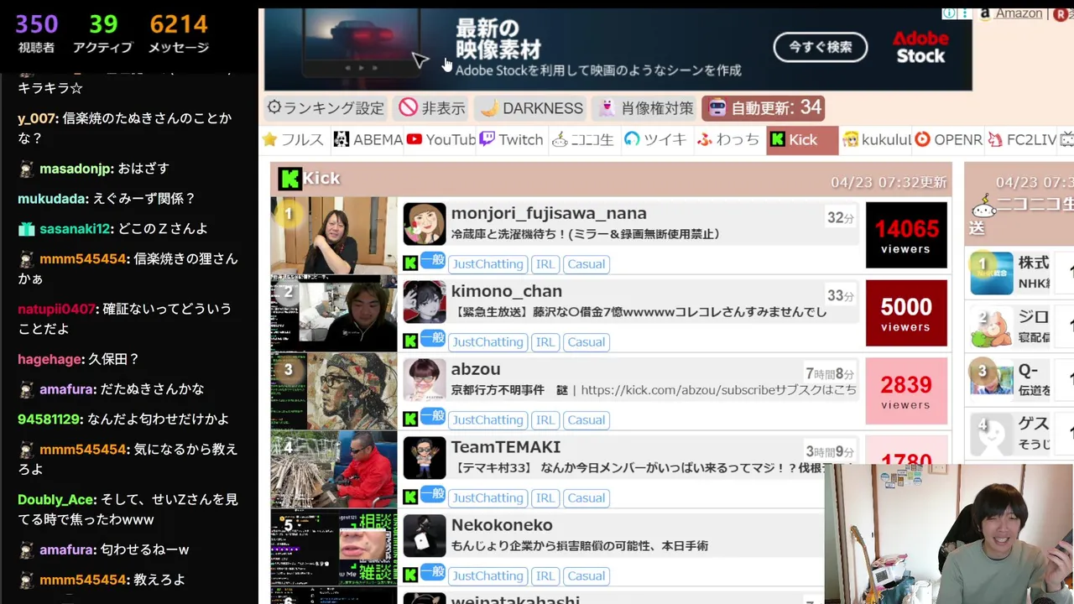
Task: Click monjori_fujisawa_nana avatar icon
Action: [425, 224]
